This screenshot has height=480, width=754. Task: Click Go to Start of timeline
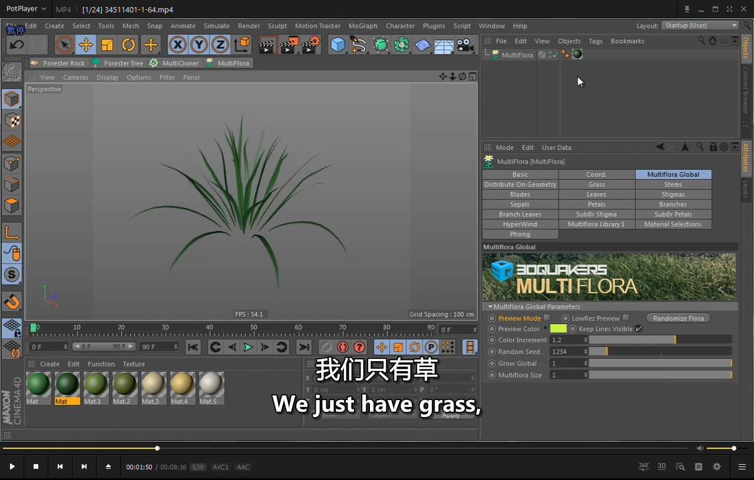(193, 347)
